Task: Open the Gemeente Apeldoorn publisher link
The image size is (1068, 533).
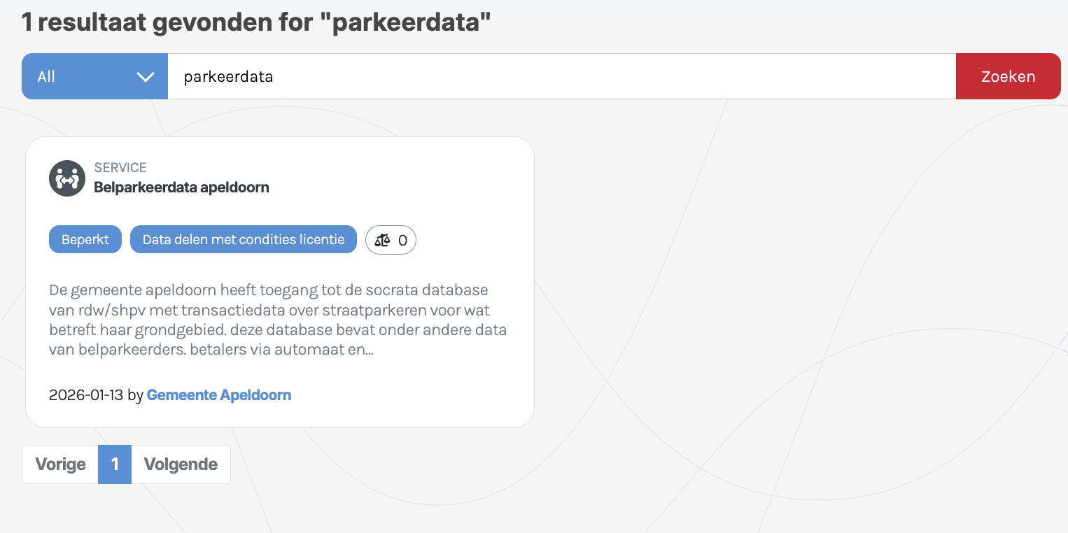Action: tap(219, 395)
